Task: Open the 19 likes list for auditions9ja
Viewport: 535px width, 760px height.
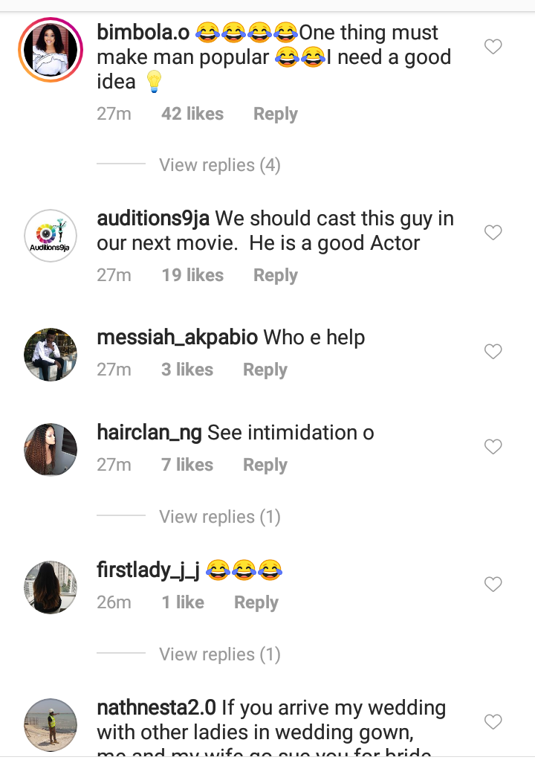Action: (x=192, y=275)
